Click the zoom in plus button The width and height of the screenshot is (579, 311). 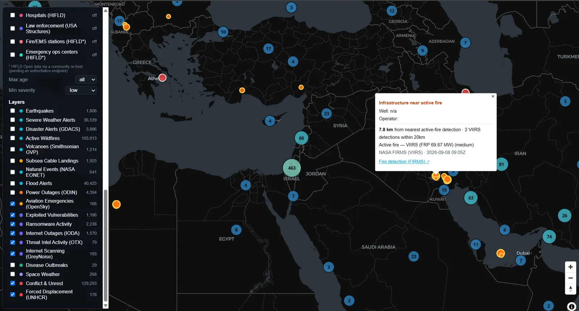point(570,267)
